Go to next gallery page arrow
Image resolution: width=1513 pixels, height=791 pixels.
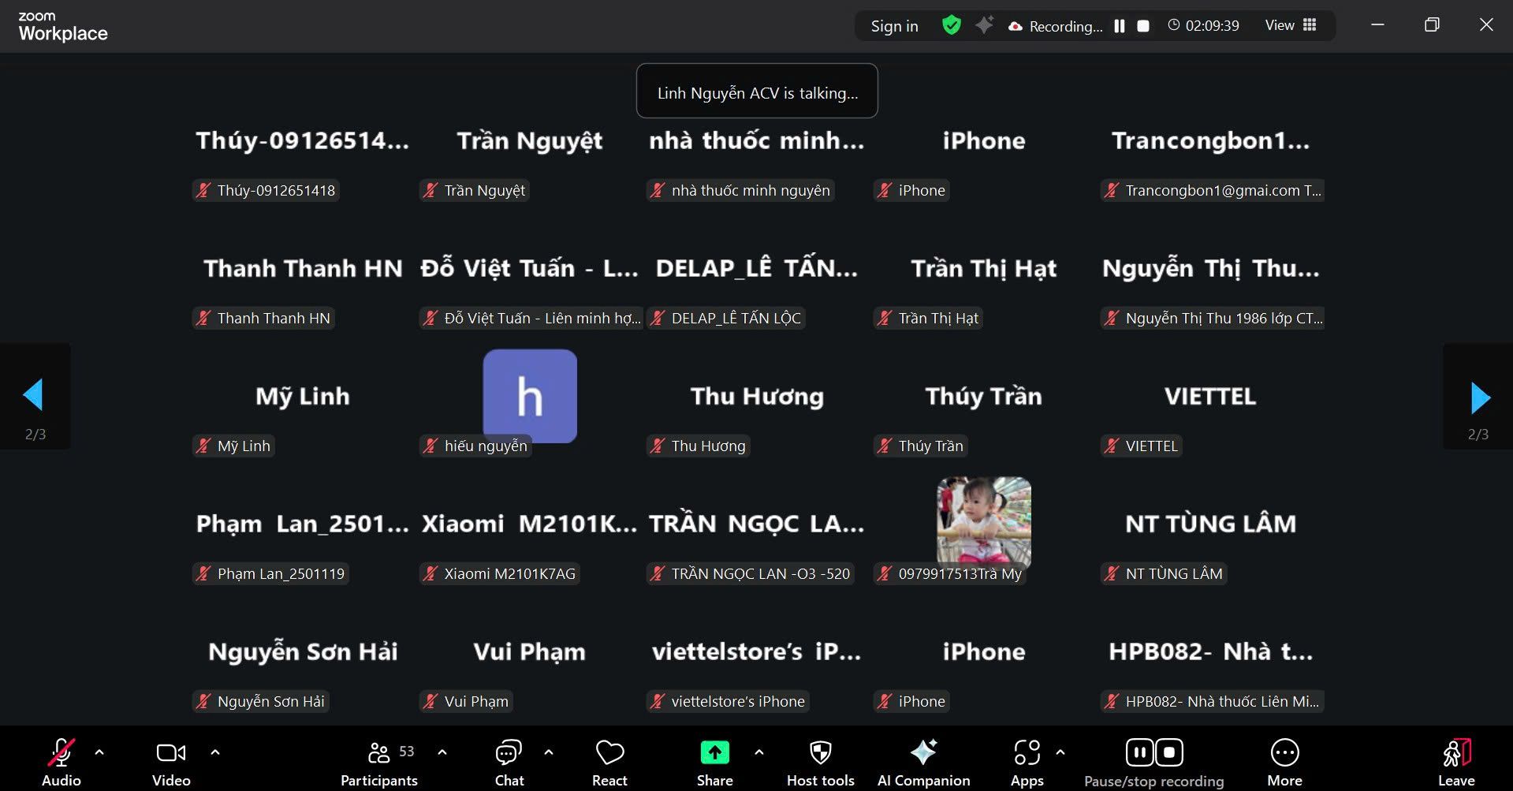click(1480, 397)
